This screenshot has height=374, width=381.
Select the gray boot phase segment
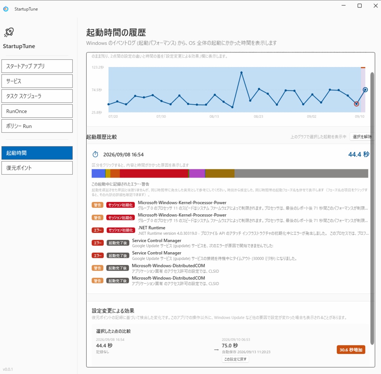(301, 173)
